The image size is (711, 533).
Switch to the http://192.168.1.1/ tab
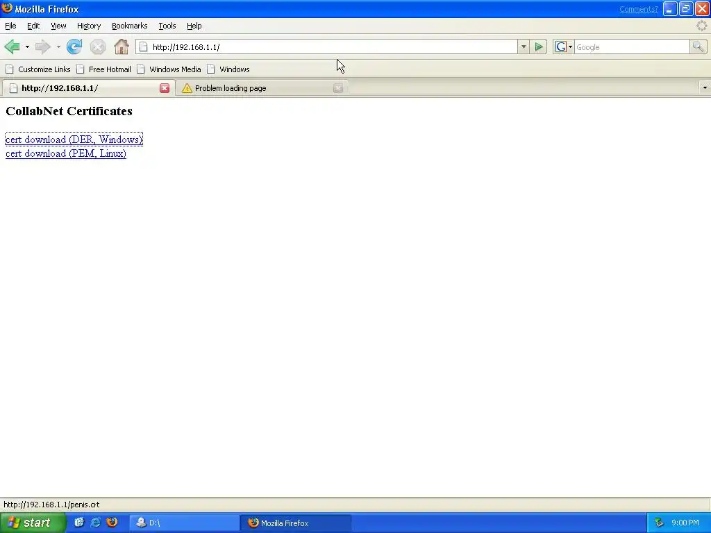(88, 88)
